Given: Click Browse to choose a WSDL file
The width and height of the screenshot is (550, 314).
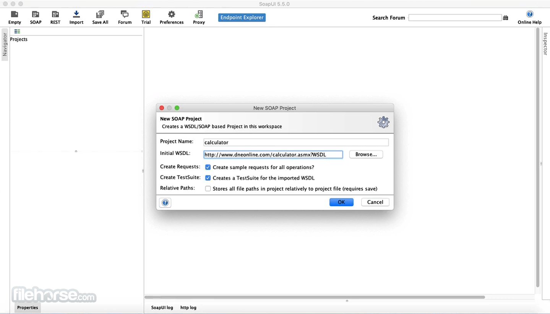Looking at the screenshot, I should click(x=366, y=155).
